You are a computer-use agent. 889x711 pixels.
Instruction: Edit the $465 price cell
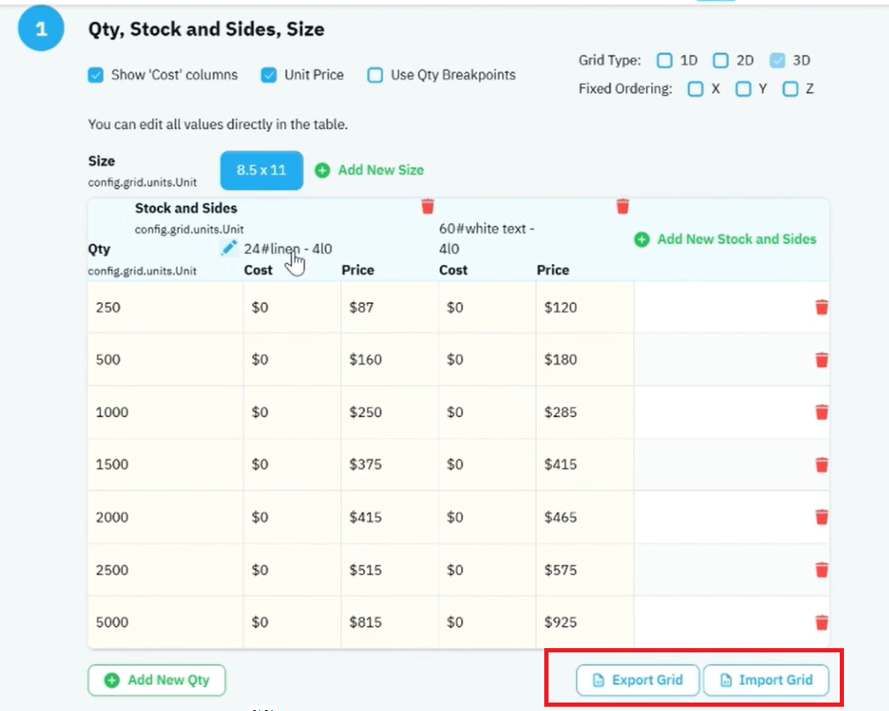584,517
